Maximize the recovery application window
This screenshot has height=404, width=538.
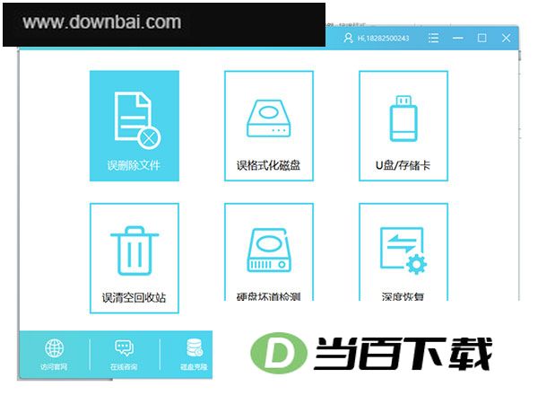click(x=482, y=38)
